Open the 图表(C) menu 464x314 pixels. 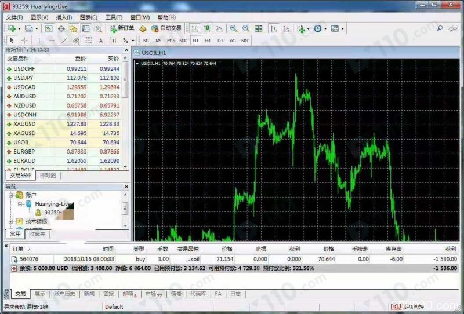coord(89,17)
